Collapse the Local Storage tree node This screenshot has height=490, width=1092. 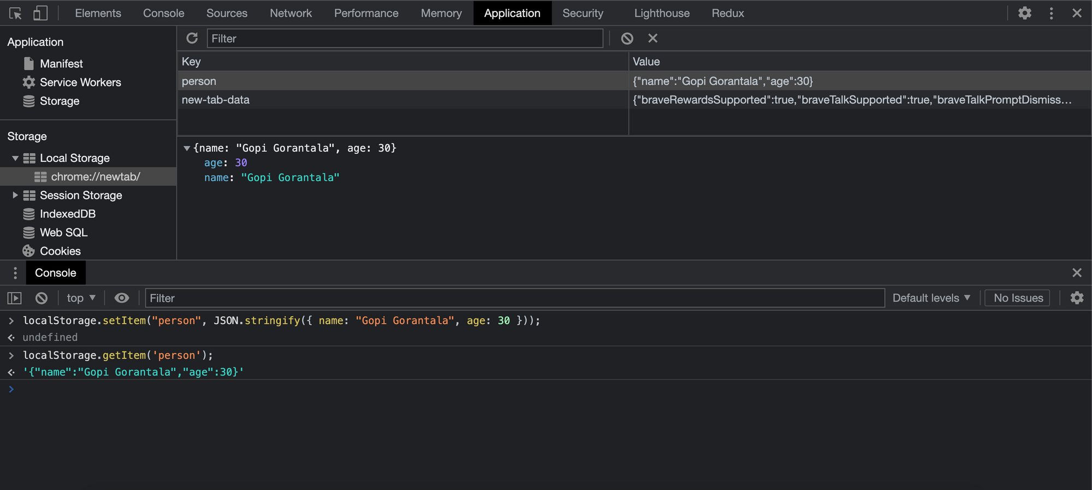(15, 158)
